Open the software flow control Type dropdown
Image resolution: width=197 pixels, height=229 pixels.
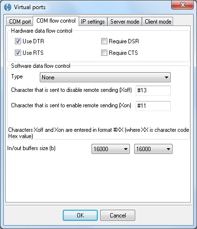point(105,77)
